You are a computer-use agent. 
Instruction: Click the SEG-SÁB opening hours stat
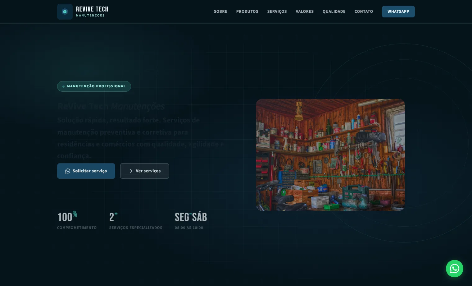[191, 221]
